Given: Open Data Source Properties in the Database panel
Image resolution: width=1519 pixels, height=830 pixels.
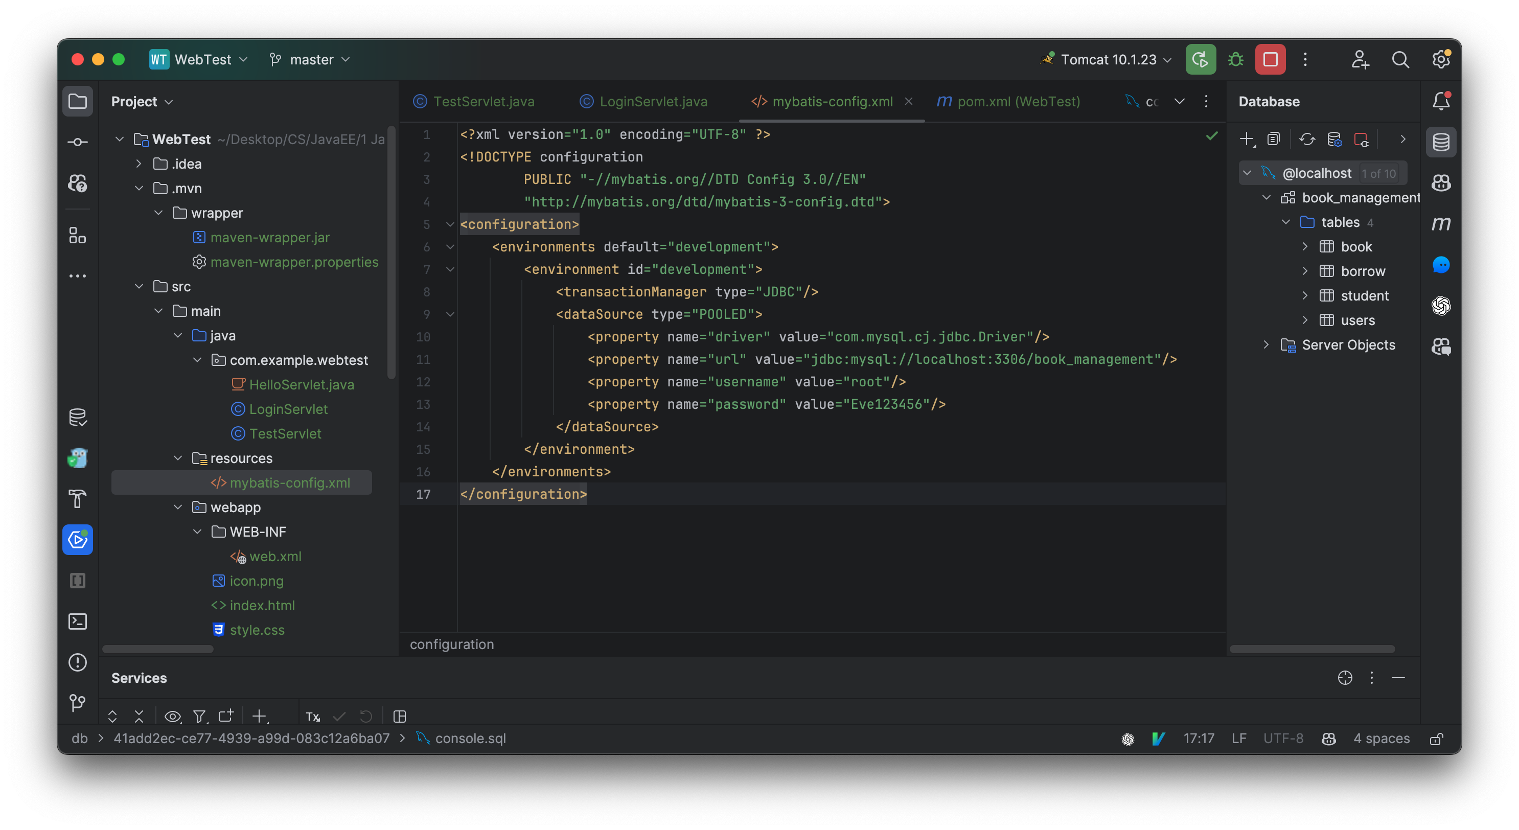Looking at the screenshot, I should click(1334, 139).
